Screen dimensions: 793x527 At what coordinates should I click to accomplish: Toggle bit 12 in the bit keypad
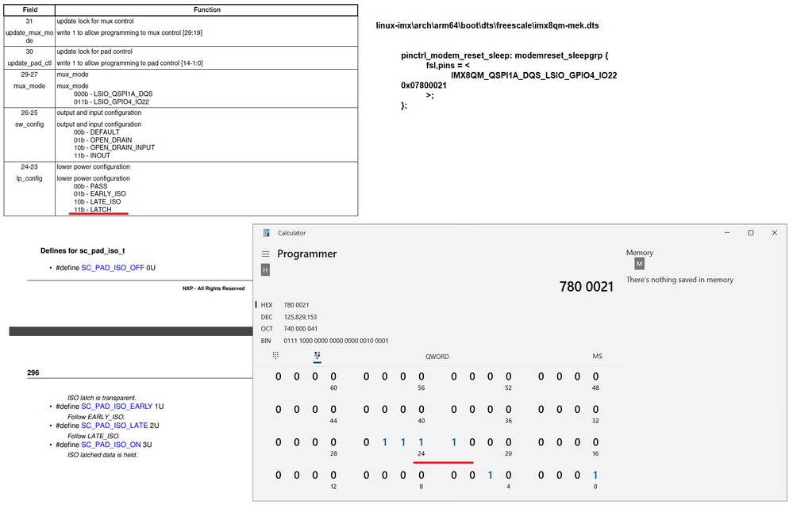[333, 475]
